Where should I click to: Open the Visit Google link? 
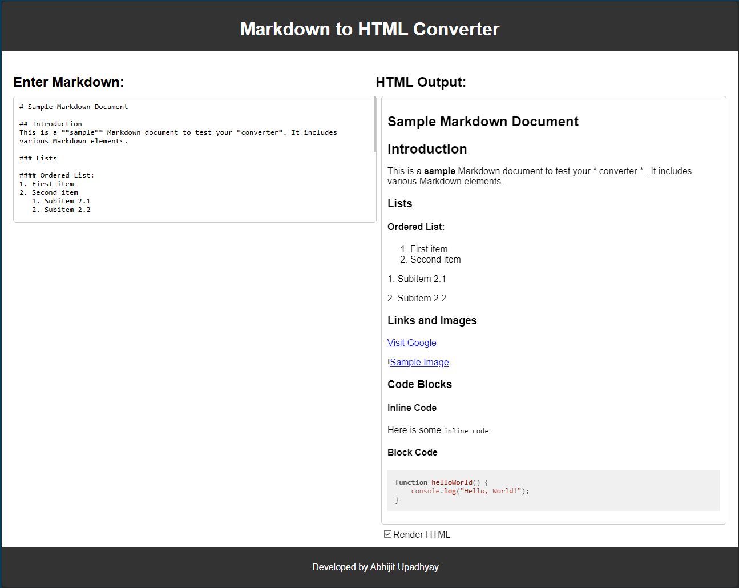[411, 343]
